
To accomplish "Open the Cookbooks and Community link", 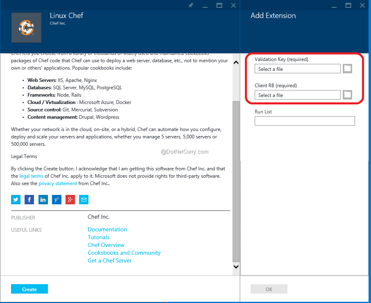I will click(124, 253).
